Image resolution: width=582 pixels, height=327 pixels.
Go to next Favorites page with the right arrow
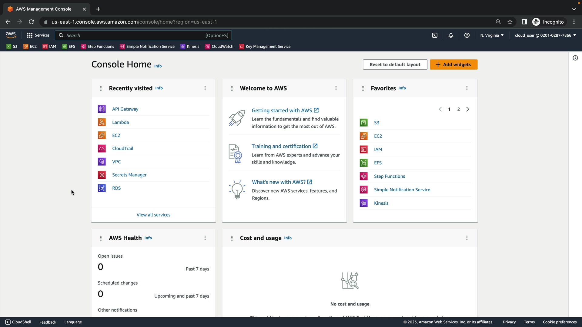coord(468,109)
